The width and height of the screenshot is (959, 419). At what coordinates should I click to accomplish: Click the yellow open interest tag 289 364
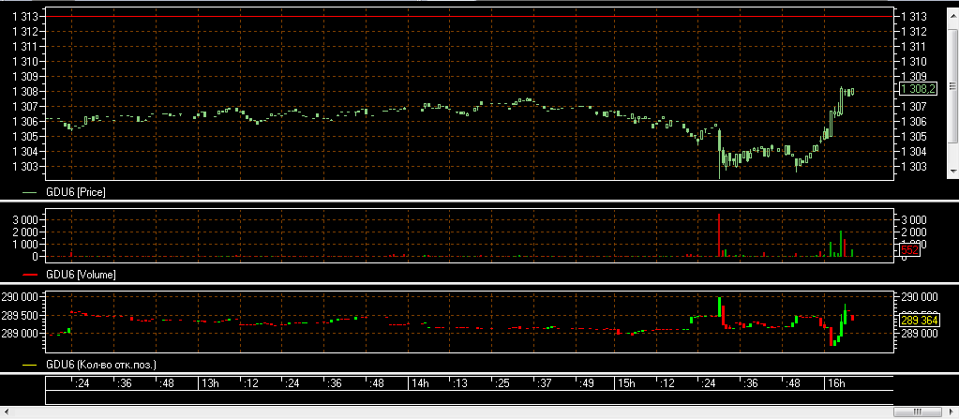[921, 320]
